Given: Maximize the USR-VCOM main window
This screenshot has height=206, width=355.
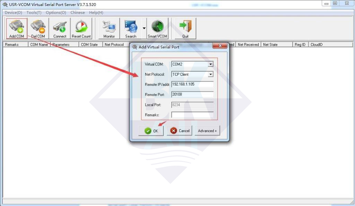Looking at the screenshot, I should click(x=335, y=3).
